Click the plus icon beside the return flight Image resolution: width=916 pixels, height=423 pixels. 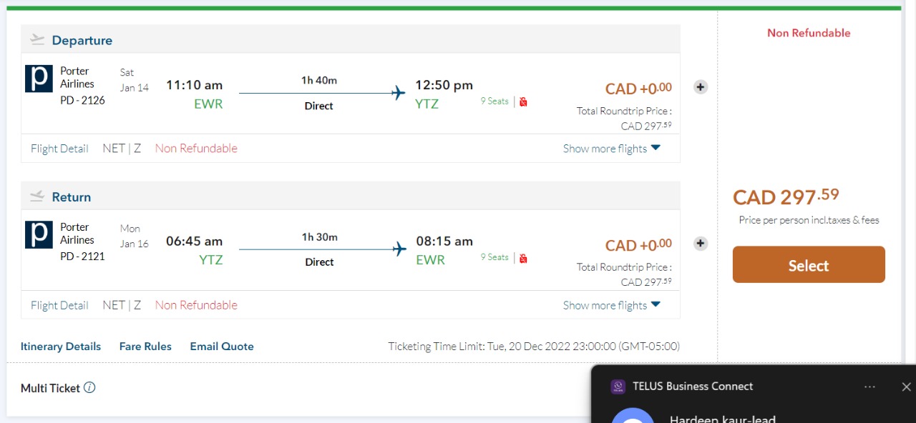click(x=701, y=244)
